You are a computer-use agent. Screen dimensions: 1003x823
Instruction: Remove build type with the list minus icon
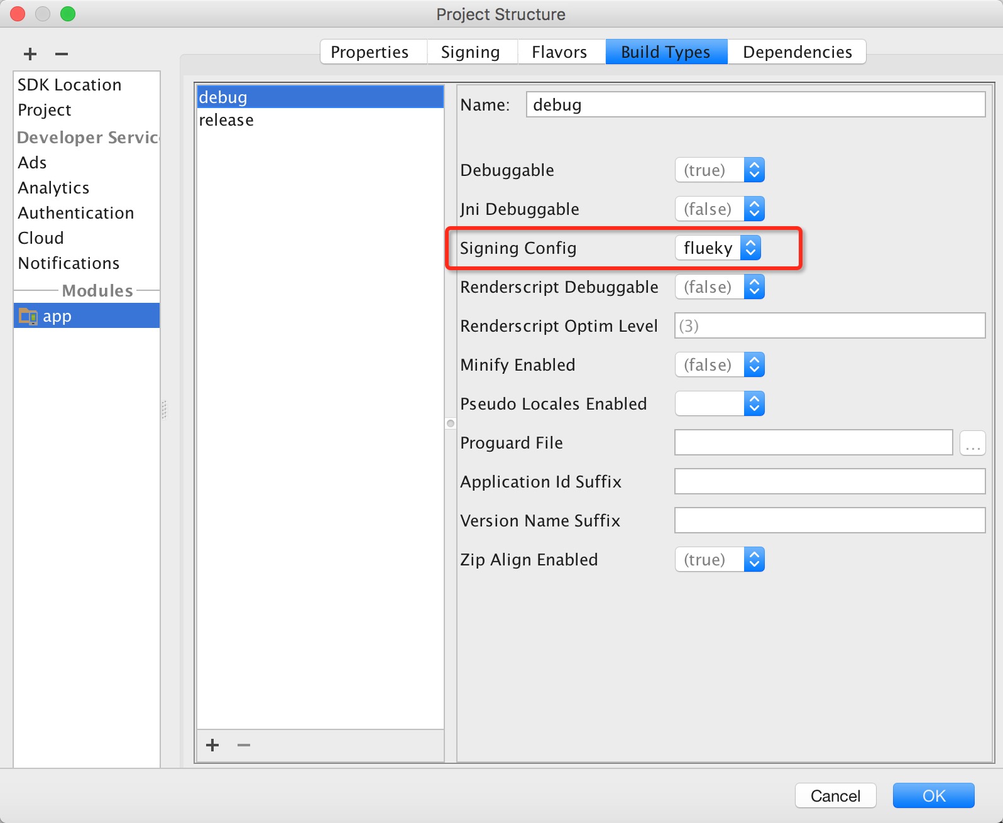pos(244,745)
